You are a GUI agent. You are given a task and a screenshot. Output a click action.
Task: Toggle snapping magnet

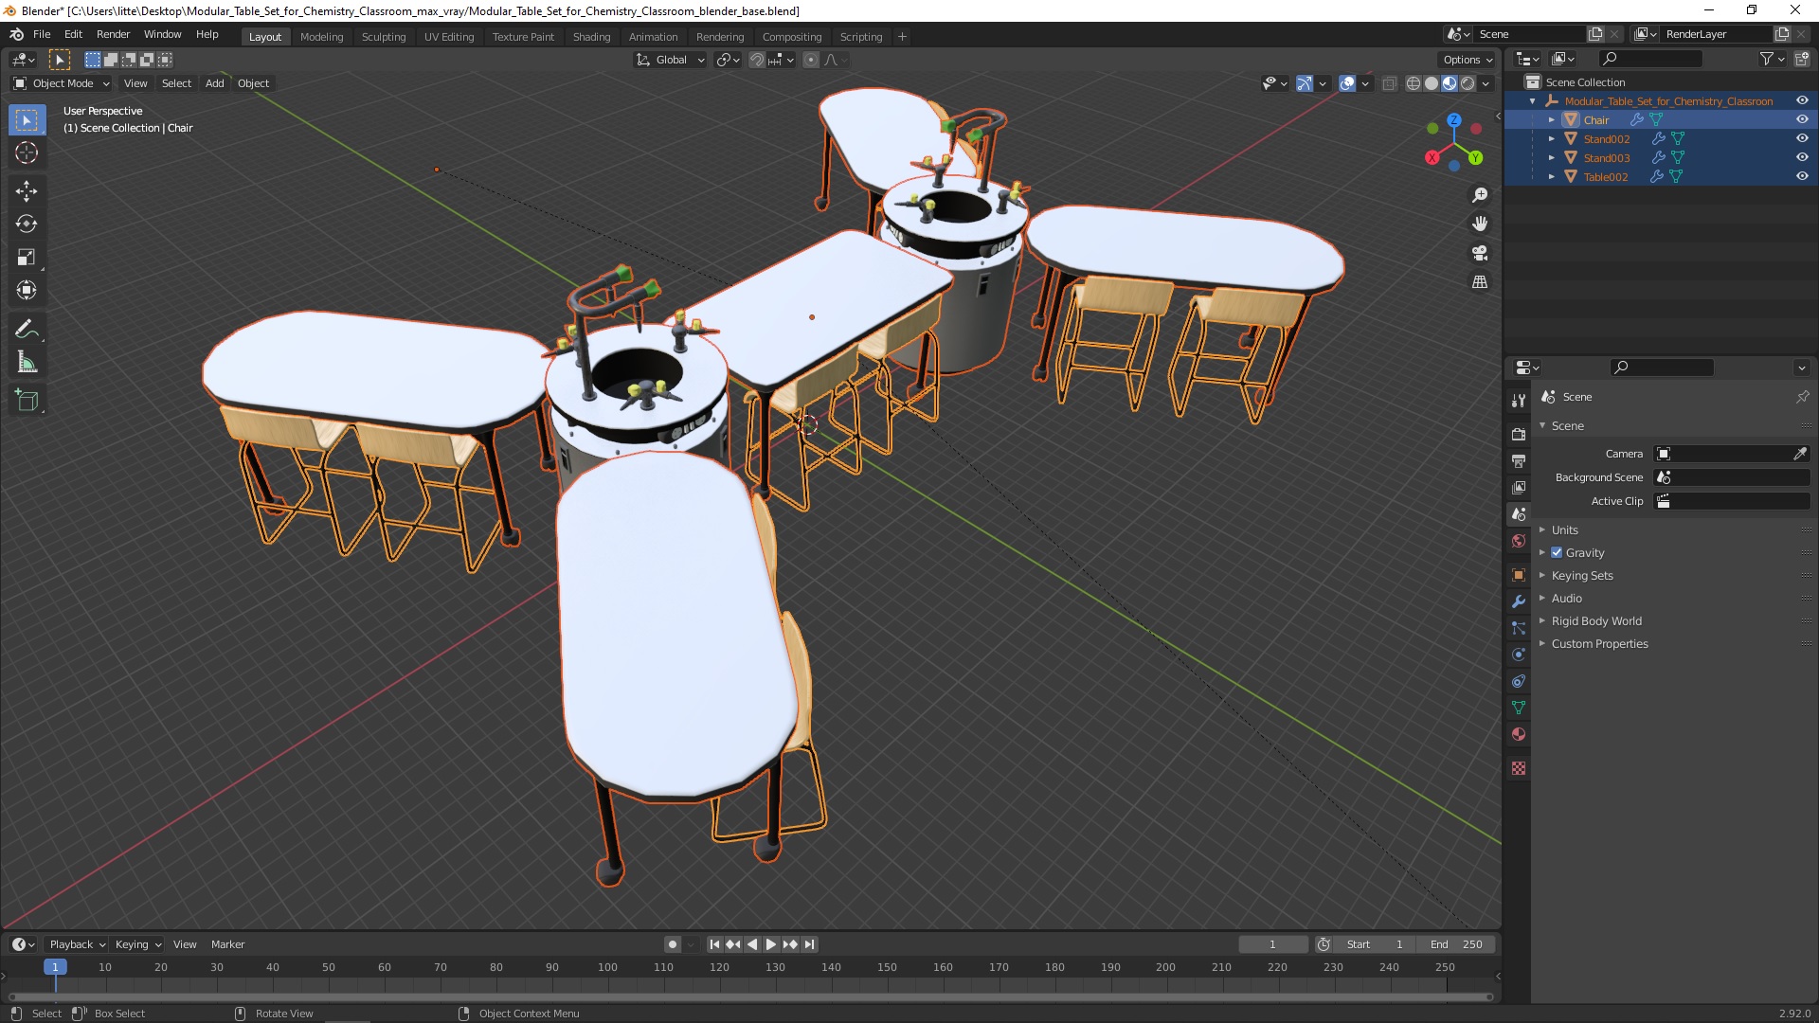coord(756,60)
